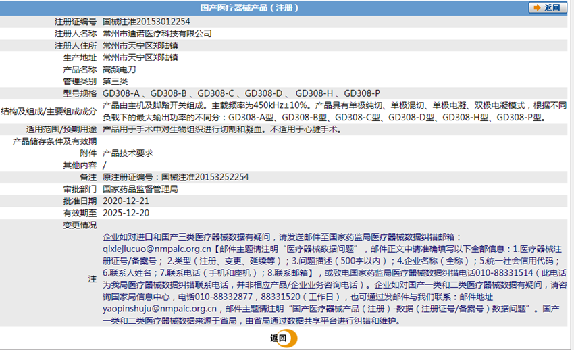
Task: Select model list starting with GD308-A
Action: 241,93
